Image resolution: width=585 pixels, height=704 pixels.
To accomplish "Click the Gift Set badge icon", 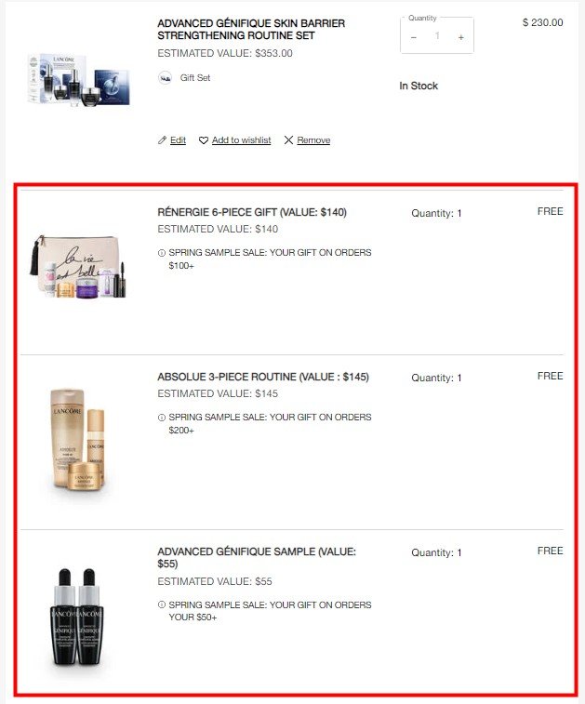I will pos(165,78).
